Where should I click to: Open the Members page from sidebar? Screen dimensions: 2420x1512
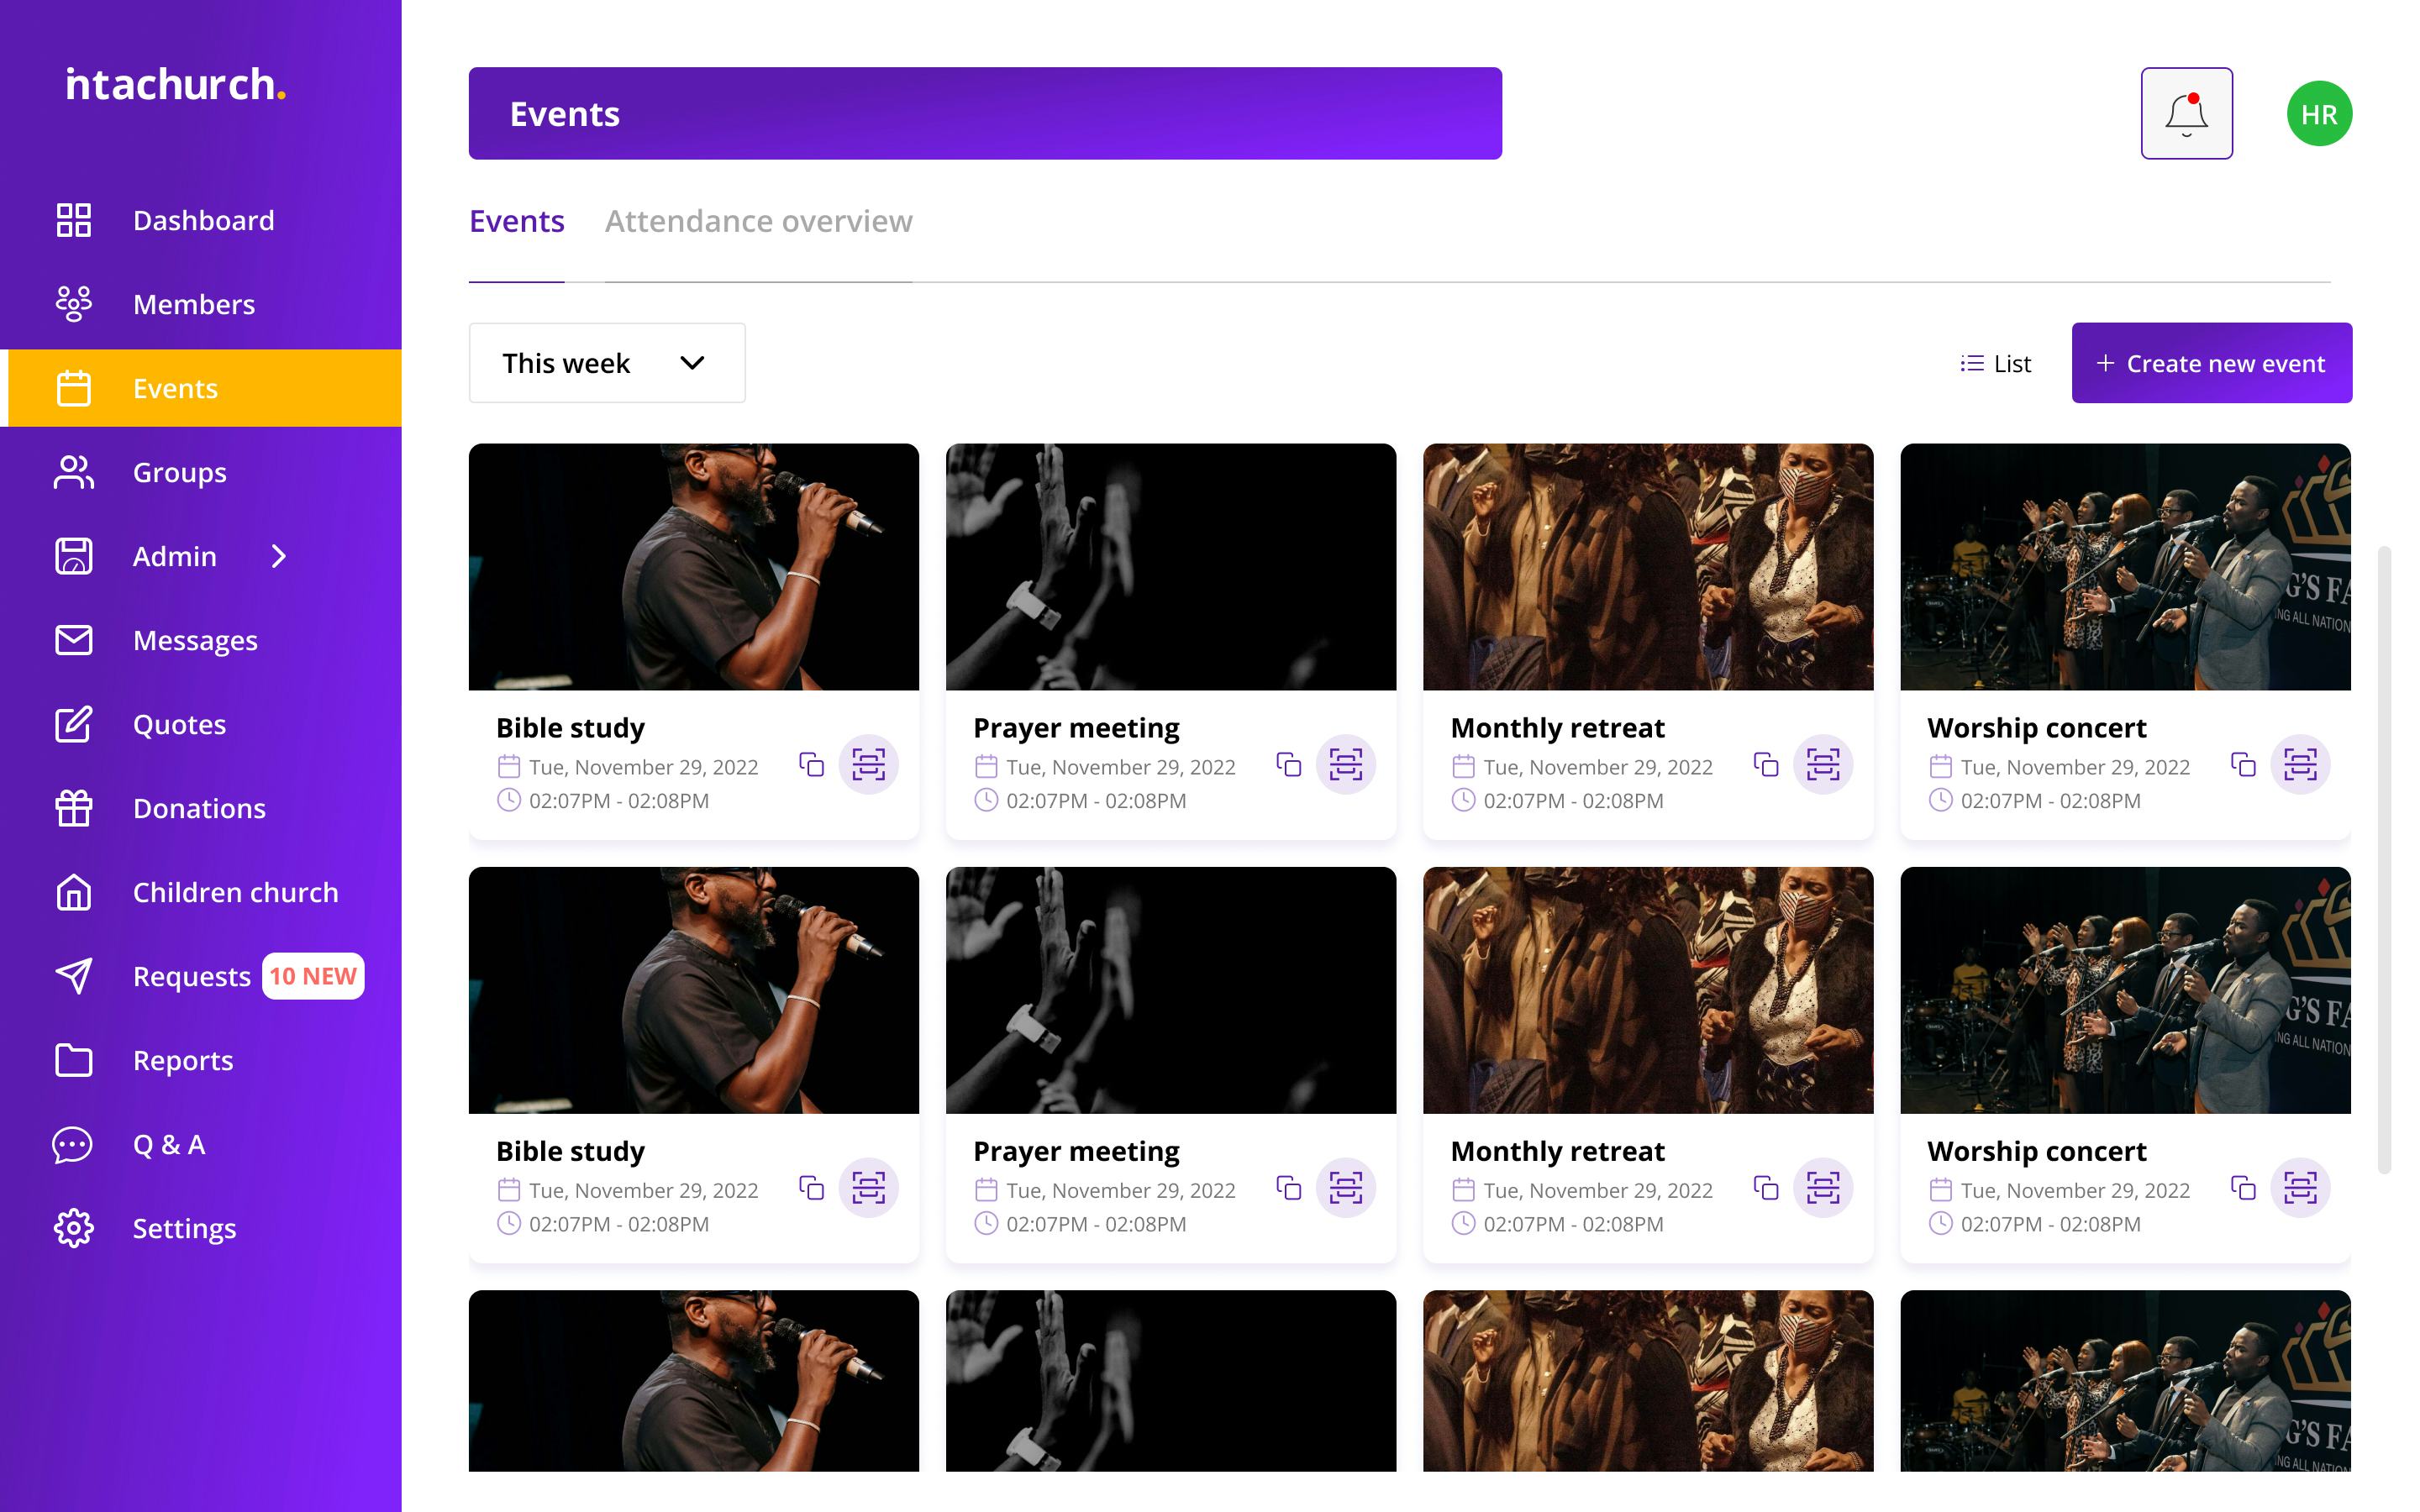[x=194, y=304]
